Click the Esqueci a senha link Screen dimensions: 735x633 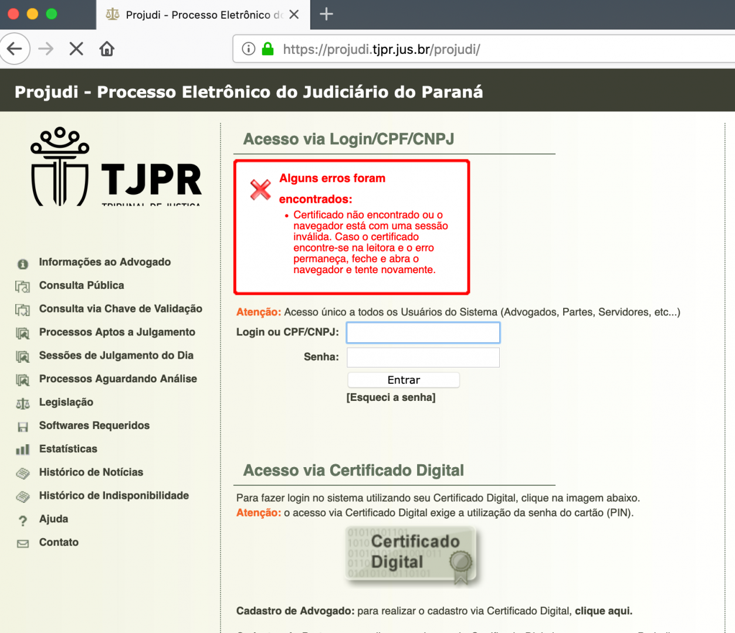click(x=391, y=398)
